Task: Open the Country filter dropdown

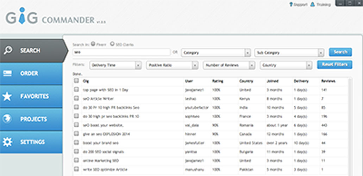Action: click(x=286, y=65)
